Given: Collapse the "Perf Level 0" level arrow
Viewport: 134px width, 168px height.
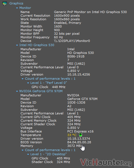Looking at the screenshot, I should pos(28,83).
